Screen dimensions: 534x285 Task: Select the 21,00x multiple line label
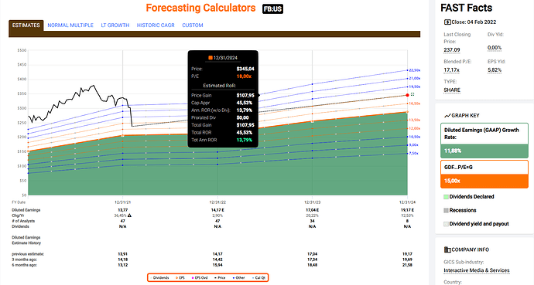pos(415,79)
